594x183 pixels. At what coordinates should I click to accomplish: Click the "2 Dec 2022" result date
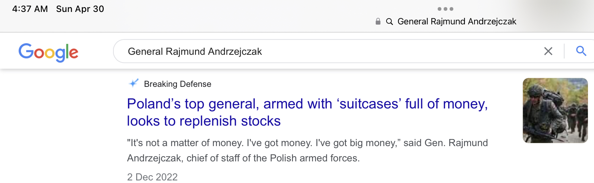pos(152,177)
